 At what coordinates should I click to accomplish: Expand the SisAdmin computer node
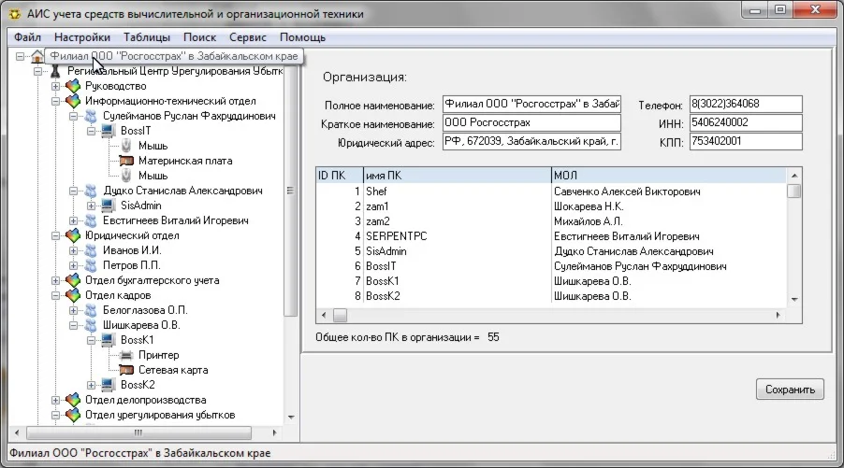point(91,206)
